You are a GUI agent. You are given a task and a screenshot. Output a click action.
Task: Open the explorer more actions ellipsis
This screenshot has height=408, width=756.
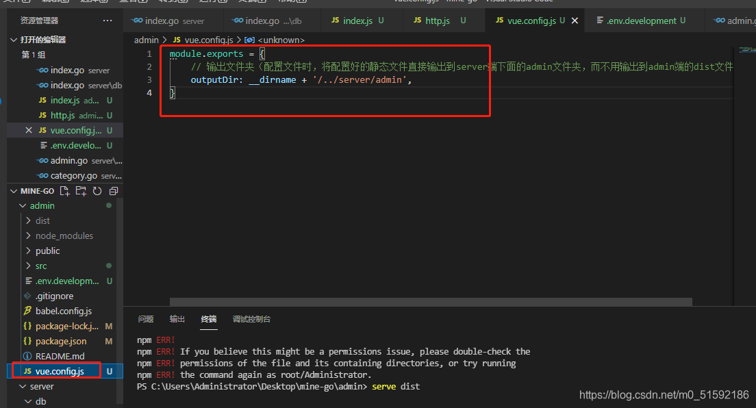point(107,21)
